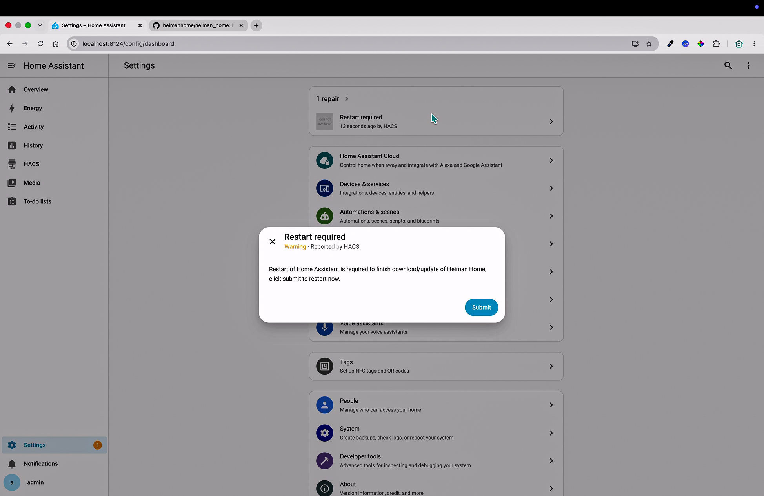Collapse the Home Assistant sidebar menu
The image size is (764, 496).
pos(12,65)
